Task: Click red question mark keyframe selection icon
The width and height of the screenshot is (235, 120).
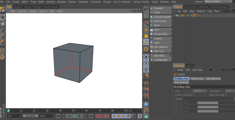Action: coord(107,116)
